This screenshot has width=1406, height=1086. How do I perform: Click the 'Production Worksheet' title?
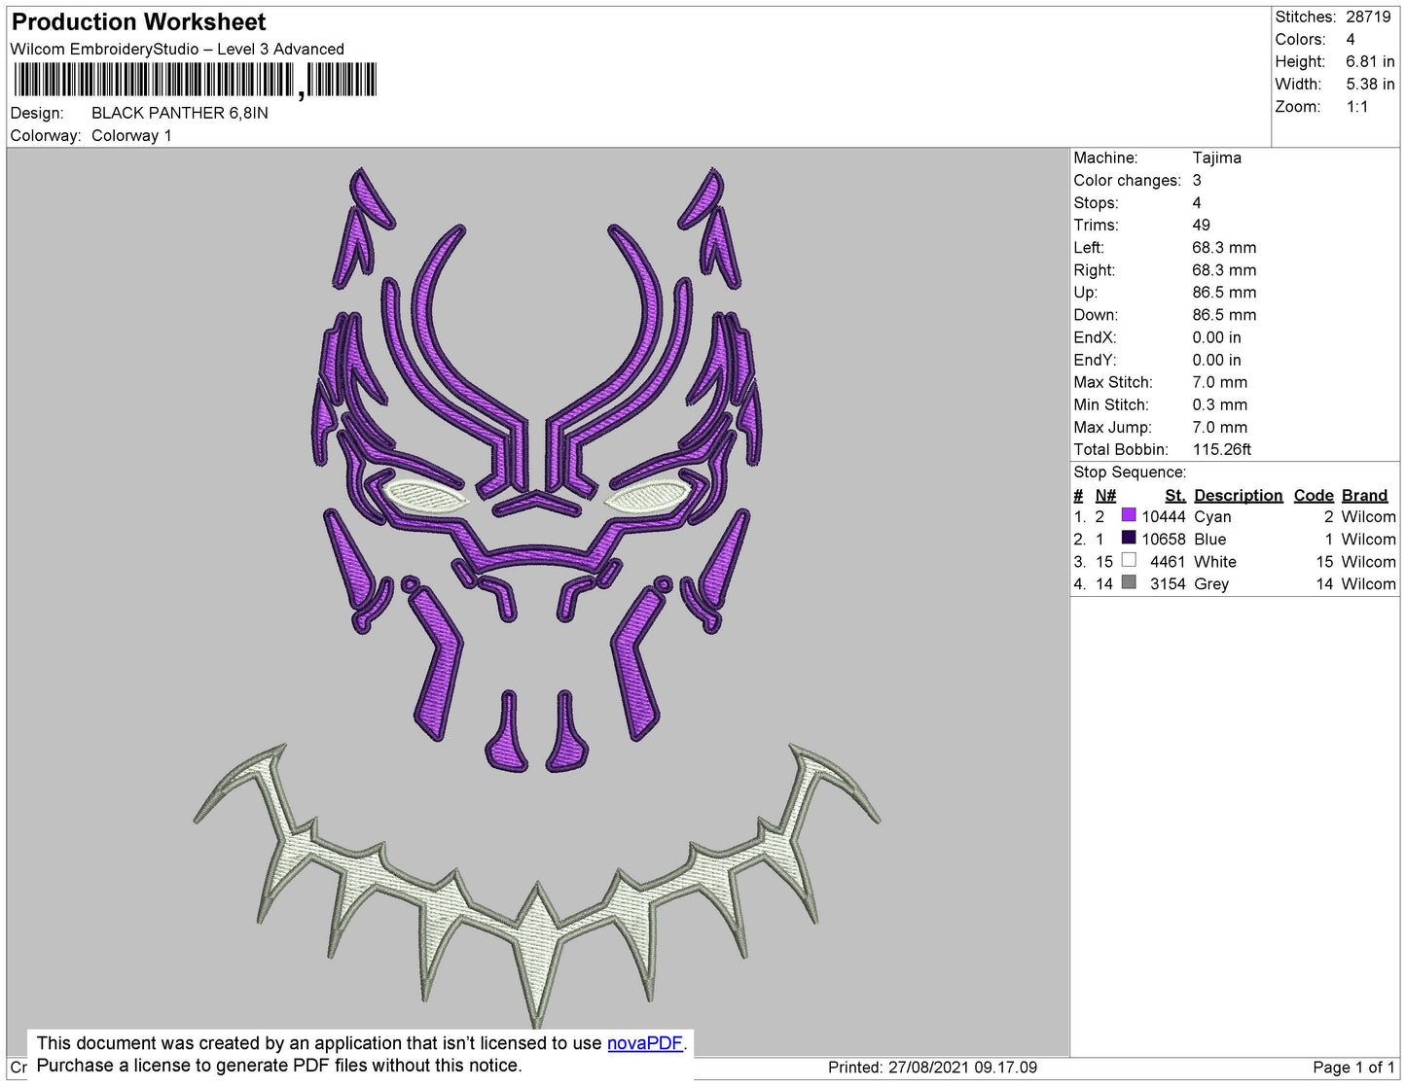click(x=138, y=22)
